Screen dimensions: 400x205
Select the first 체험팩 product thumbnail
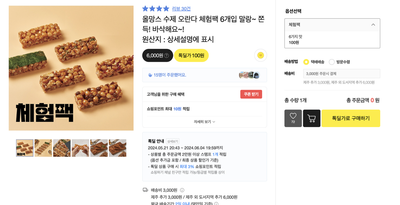point(25,148)
